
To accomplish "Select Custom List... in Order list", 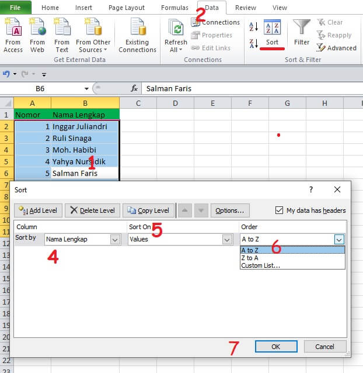I will click(292, 265).
